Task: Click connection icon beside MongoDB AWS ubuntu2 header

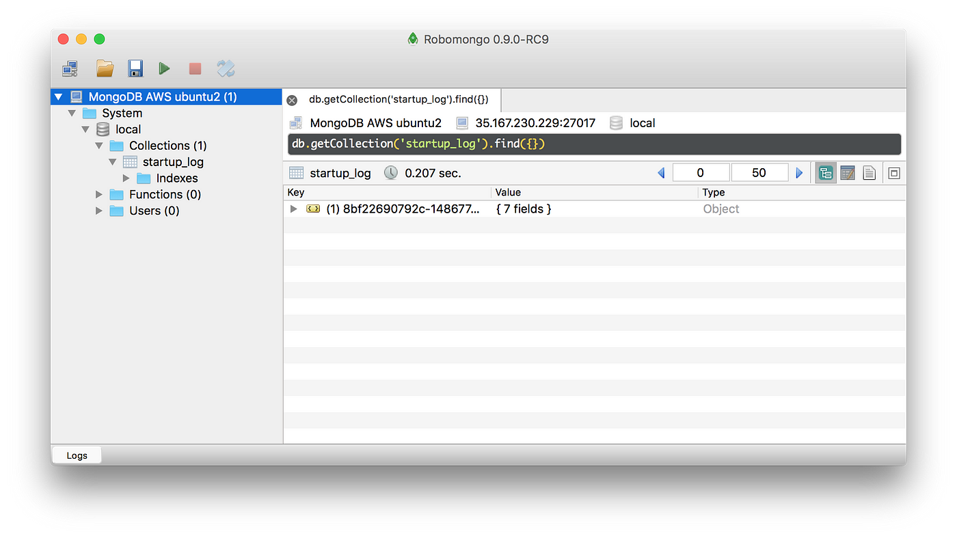Action: [296, 123]
